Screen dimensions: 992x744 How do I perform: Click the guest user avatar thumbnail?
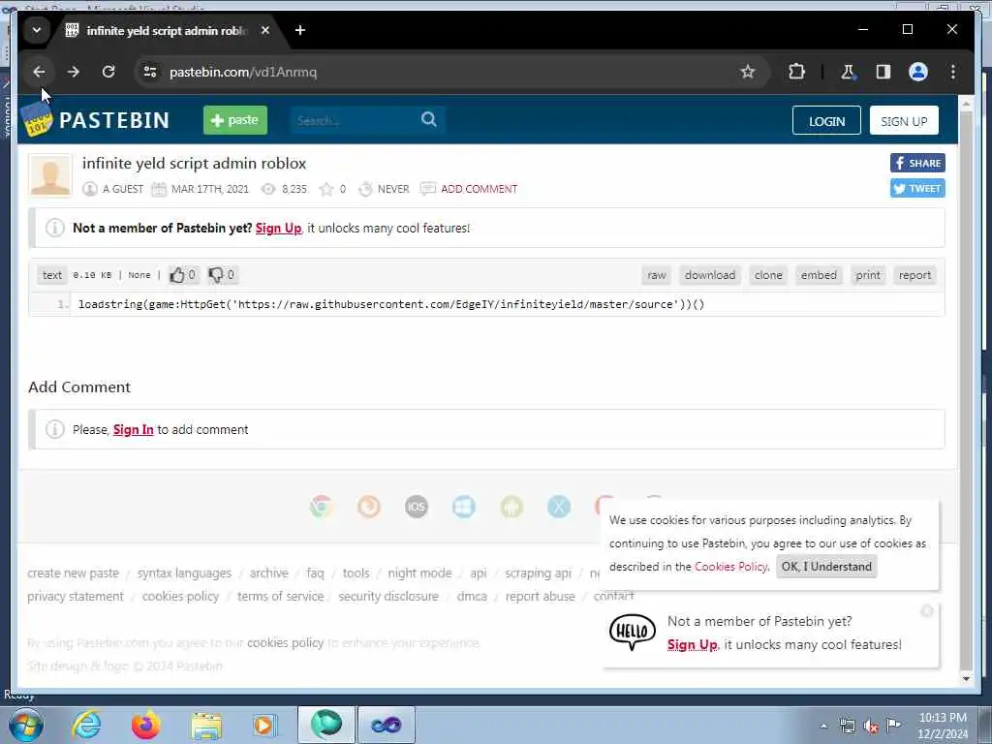pyautogui.click(x=50, y=176)
